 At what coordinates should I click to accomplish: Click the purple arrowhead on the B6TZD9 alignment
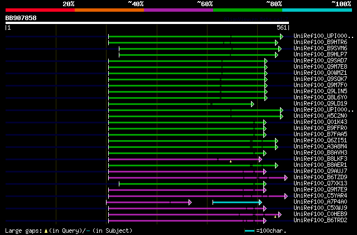pos(286,178)
